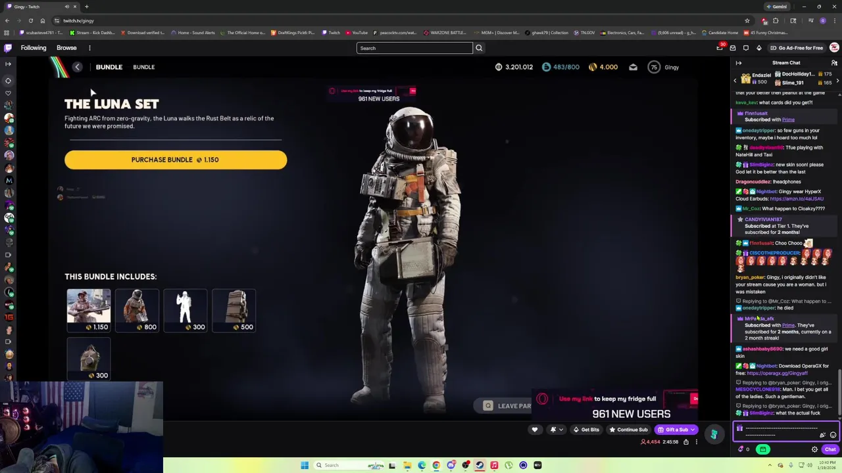Open the chat celebration icon
This screenshot has height=473, width=842.
coord(822,435)
